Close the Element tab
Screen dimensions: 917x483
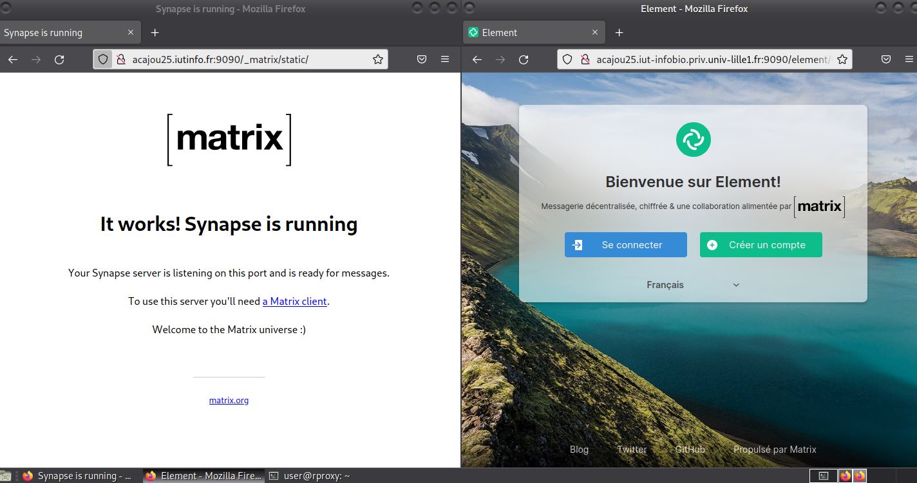(595, 32)
